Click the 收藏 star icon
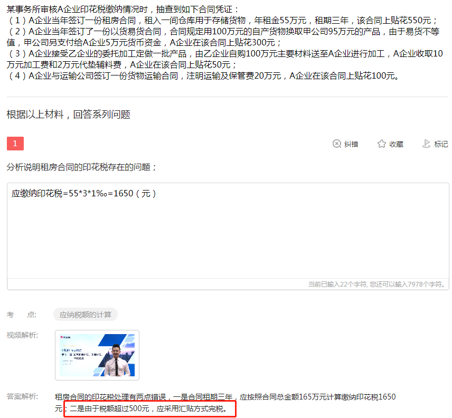 (382, 144)
